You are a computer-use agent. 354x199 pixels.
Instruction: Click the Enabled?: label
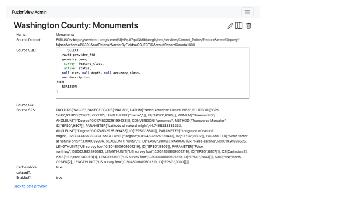[24, 178]
